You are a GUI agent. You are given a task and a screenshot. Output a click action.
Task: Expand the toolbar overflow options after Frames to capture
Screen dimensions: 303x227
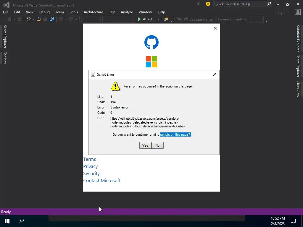[267, 20]
